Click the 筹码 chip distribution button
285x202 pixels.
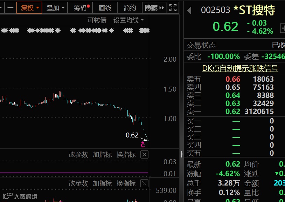[x=80, y=8]
